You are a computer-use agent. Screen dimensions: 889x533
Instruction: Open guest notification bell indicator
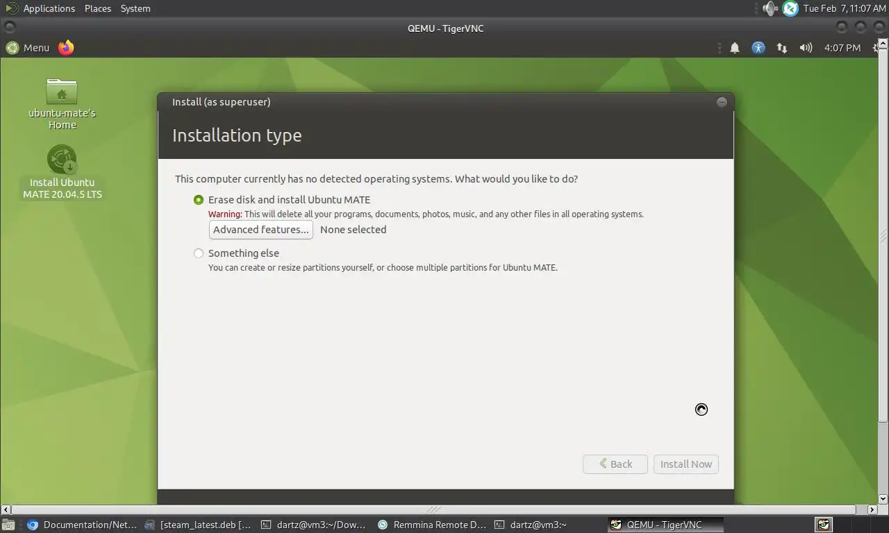pyautogui.click(x=734, y=48)
